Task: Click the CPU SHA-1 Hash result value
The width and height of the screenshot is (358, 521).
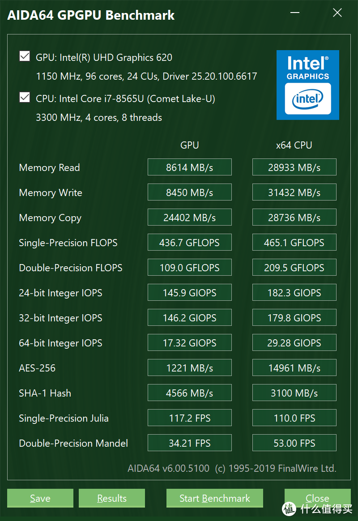Action: pos(294,393)
